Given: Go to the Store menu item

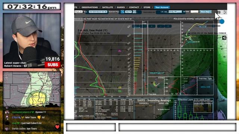Looking at the screenshot, I should point(147,7).
